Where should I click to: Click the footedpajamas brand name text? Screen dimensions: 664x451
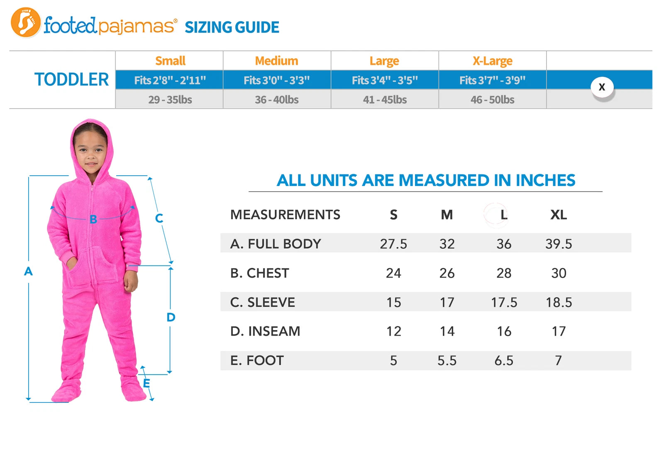coord(110,26)
